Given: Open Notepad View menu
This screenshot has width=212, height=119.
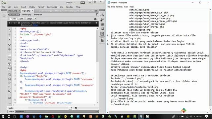Looking at the screenshot, I should (x=126, y=7).
